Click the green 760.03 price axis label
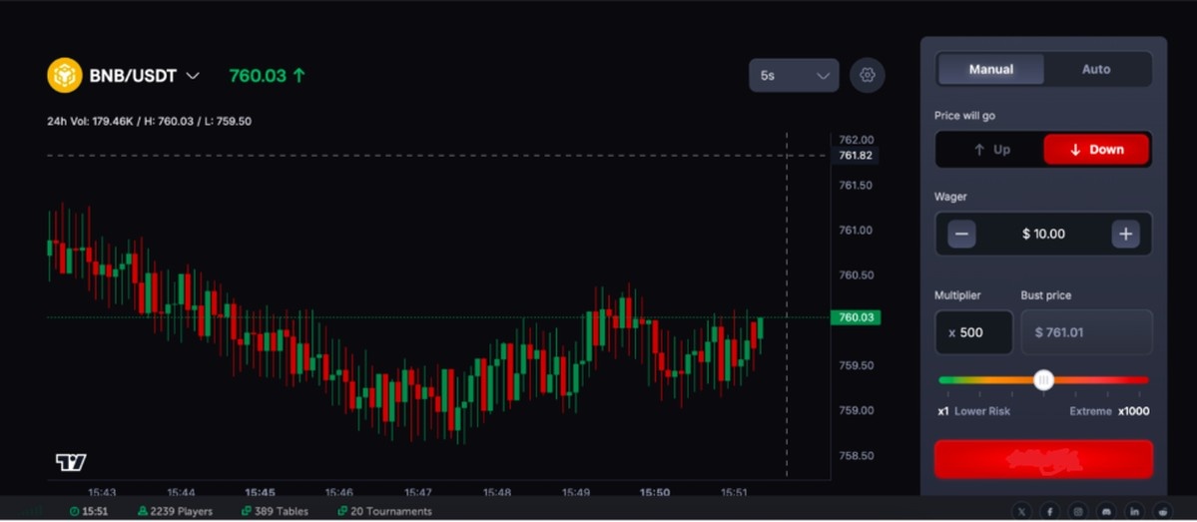 pos(855,317)
